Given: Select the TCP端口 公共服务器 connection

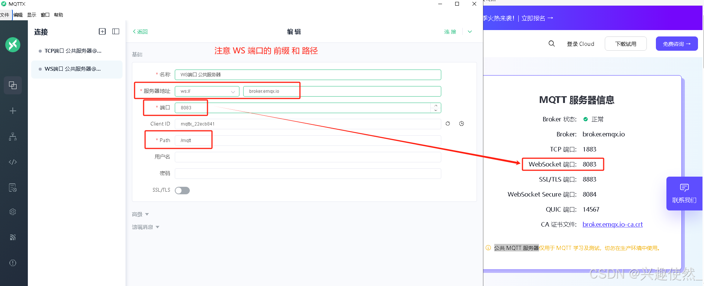Looking at the screenshot, I should point(77,51).
